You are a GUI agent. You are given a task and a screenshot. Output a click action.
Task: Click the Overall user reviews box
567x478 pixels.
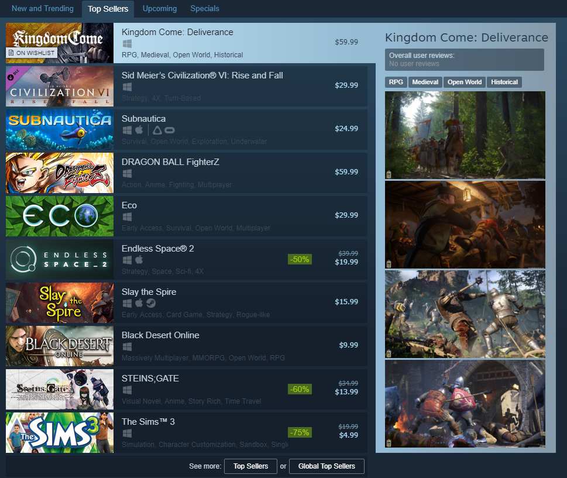tap(464, 60)
